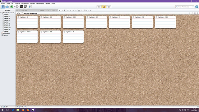
Task: Switch to outliner view mode
Action: 109,7
